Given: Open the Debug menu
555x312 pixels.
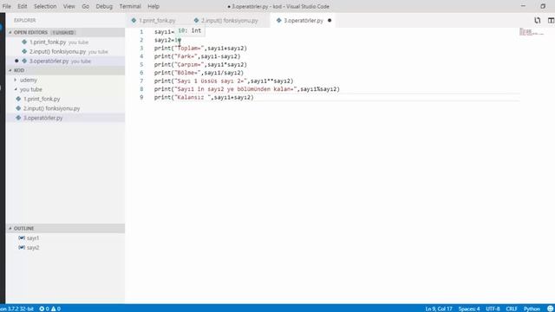Looking at the screenshot, I should pyautogui.click(x=104, y=6).
